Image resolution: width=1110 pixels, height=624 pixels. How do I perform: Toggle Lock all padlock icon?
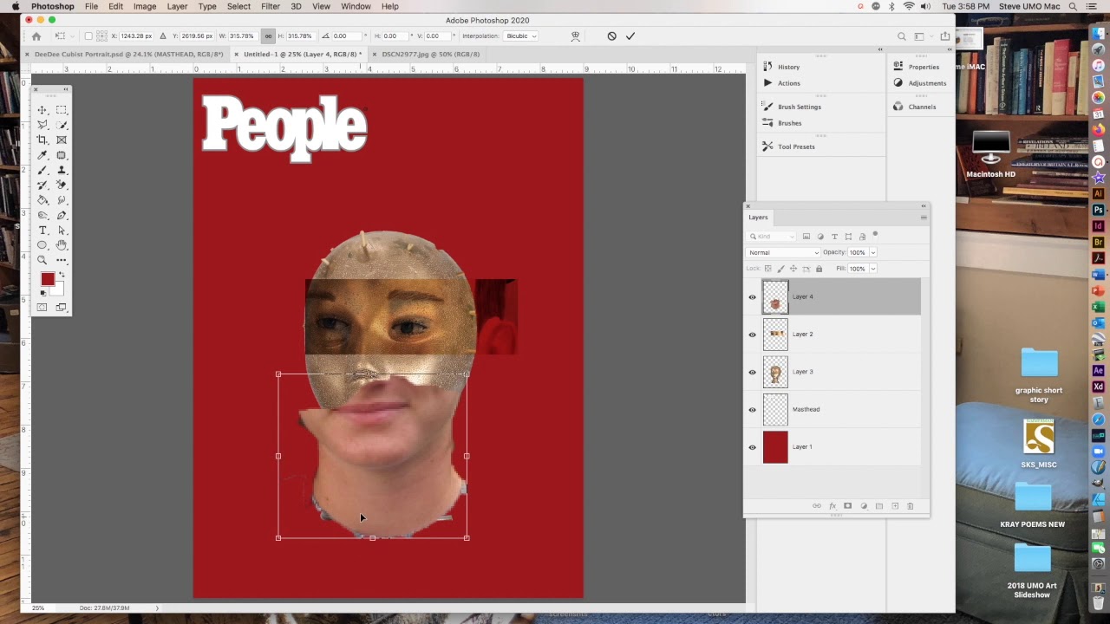click(819, 269)
